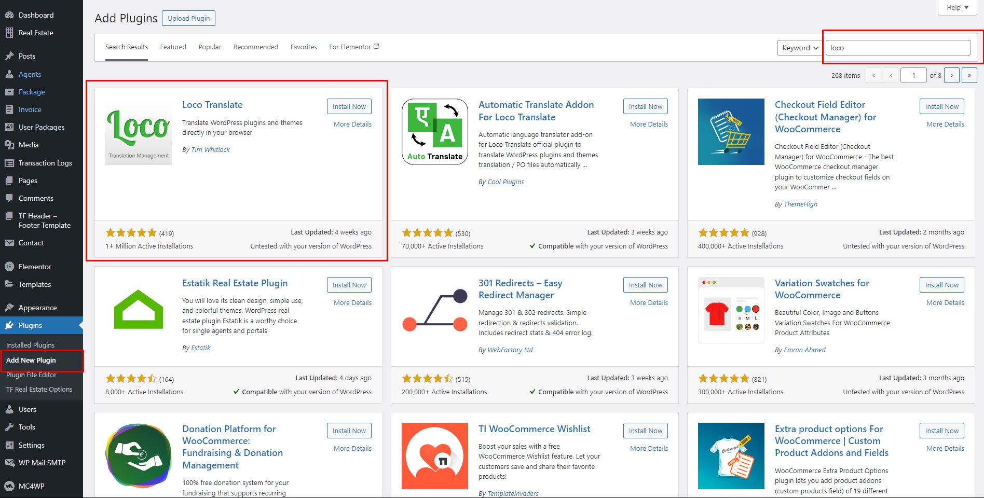This screenshot has height=498, width=984.
Task: Click the MC4WP icon
Action: [9, 486]
